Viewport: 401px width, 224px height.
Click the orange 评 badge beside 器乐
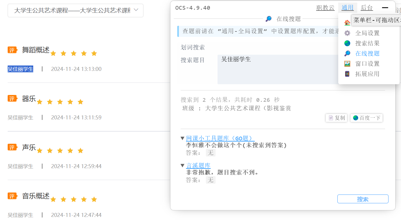(12, 98)
